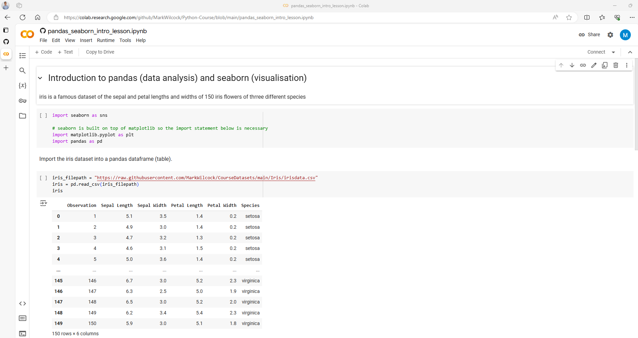Delete the selected cell with trash icon
The width and height of the screenshot is (638, 338).
(616, 65)
